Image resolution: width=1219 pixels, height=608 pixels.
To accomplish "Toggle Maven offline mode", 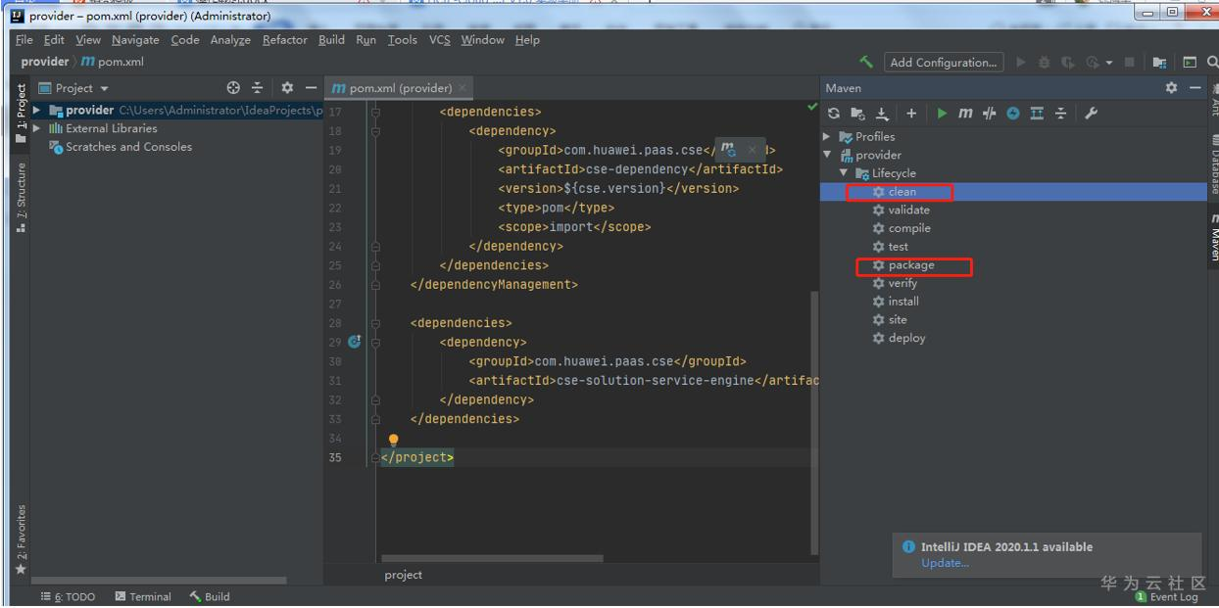I will pos(990,114).
